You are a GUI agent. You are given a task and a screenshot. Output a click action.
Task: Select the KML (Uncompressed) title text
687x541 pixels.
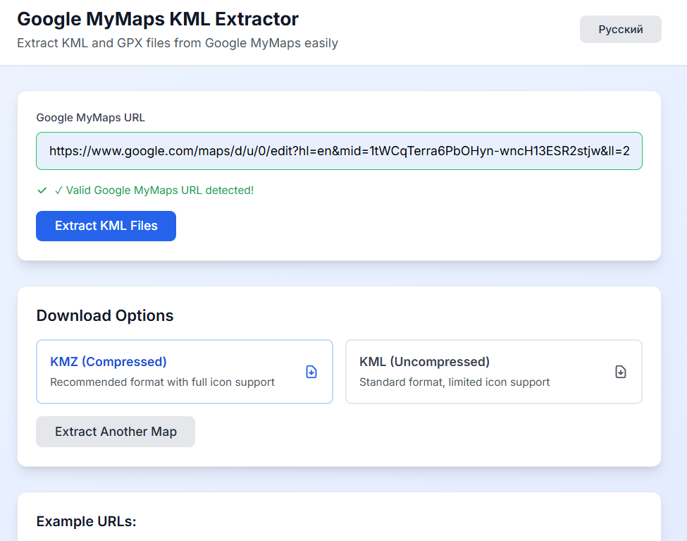[x=424, y=362]
